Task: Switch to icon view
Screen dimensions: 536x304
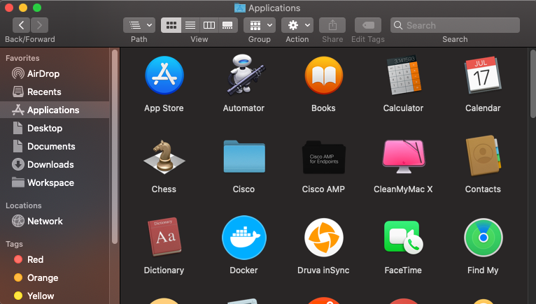Action: coord(171,25)
